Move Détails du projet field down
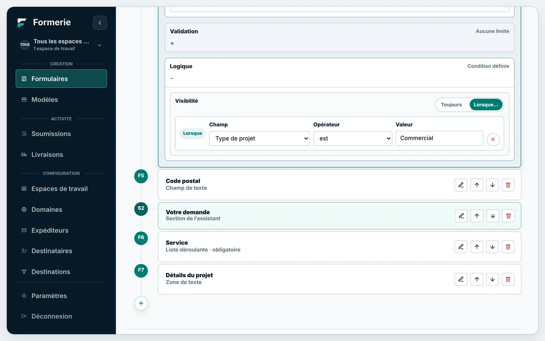This screenshot has height=341, width=545. pyautogui.click(x=493, y=279)
